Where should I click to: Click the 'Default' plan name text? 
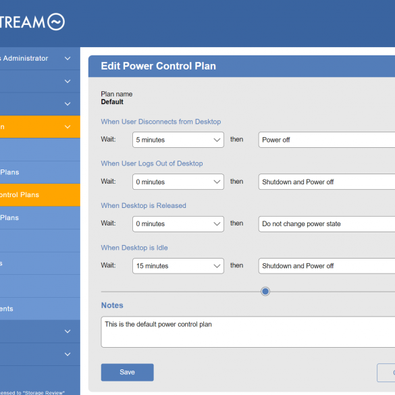(112, 102)
